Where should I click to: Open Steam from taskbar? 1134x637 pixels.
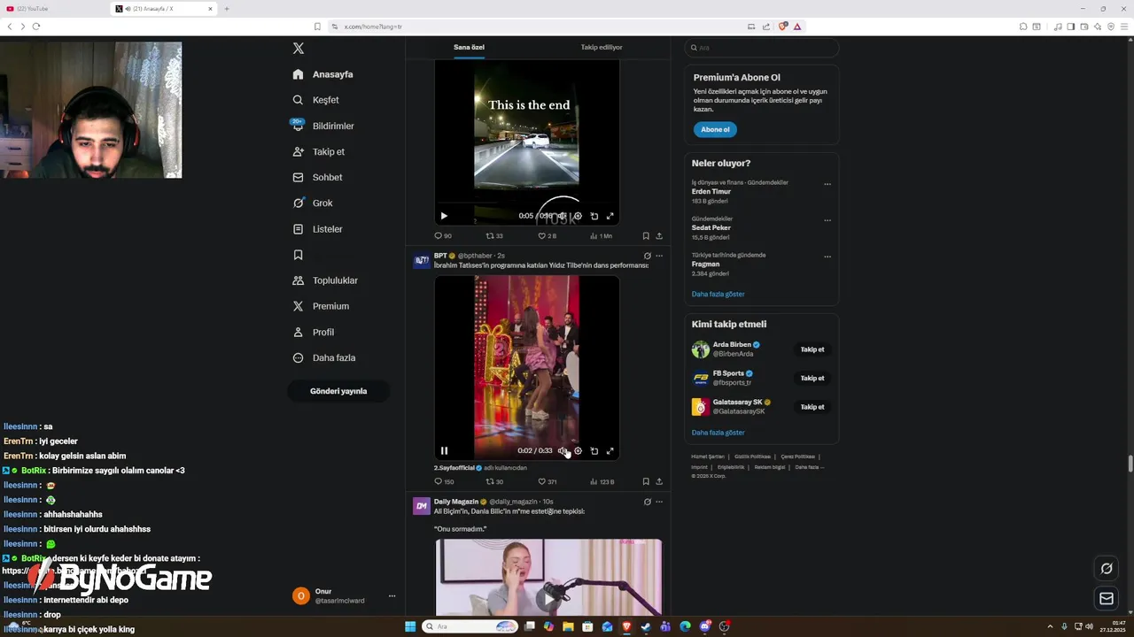click(x=646, y=626)
